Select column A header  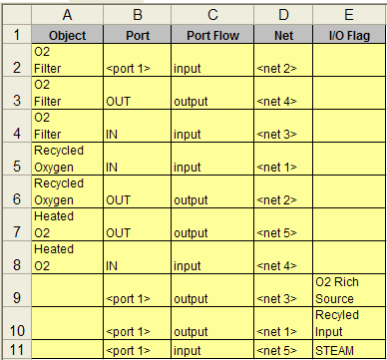tap(67, 15)
